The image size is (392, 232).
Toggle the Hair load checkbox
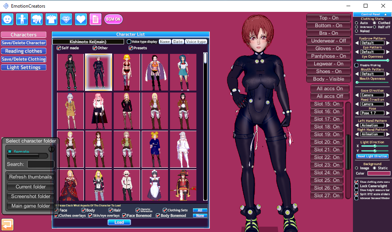click(111, 210)
